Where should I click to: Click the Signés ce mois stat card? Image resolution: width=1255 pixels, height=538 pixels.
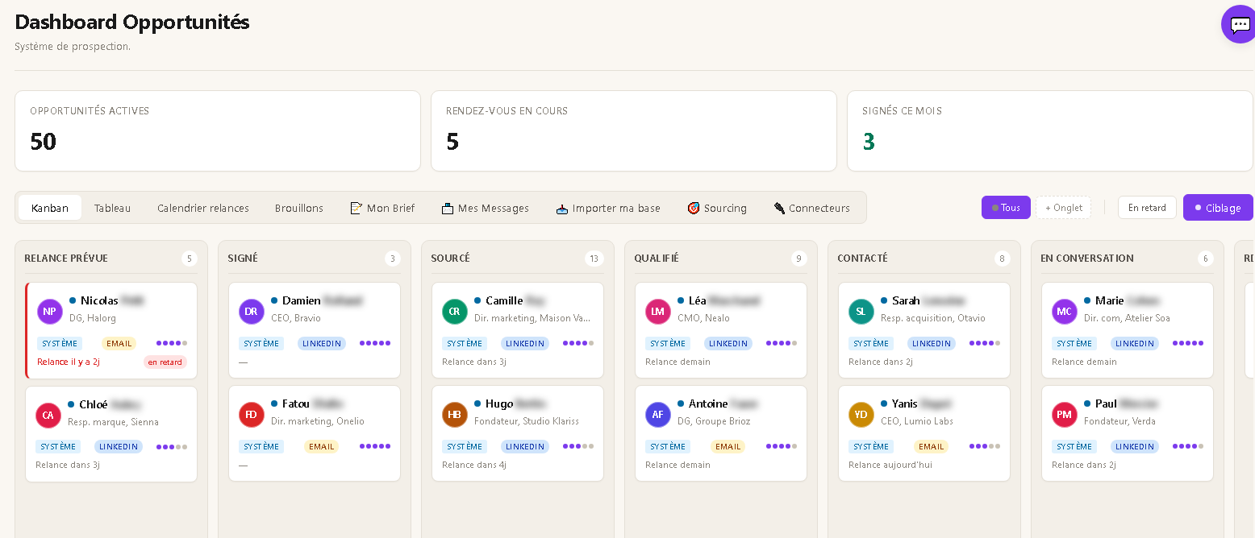point(1050,130)
